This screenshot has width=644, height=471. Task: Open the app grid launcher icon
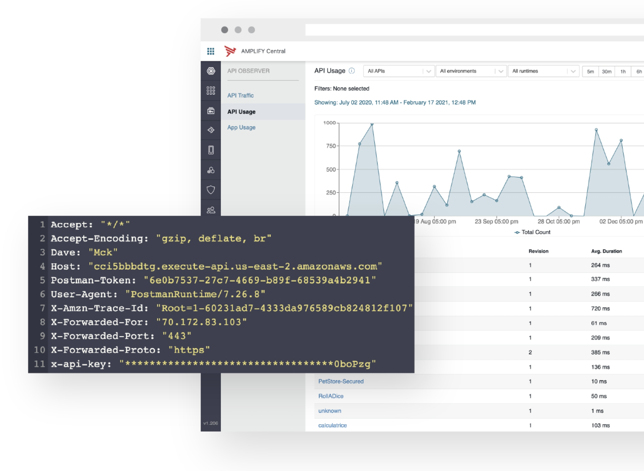pos(210,51)
